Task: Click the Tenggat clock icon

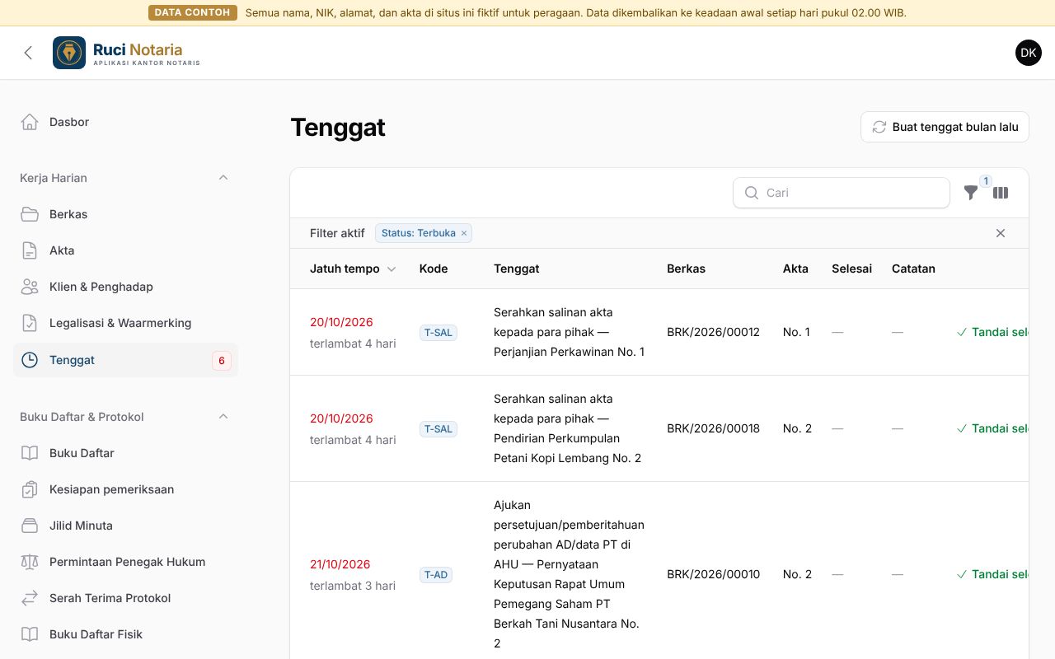Action: pyautogui.click(x=30, y=360)
